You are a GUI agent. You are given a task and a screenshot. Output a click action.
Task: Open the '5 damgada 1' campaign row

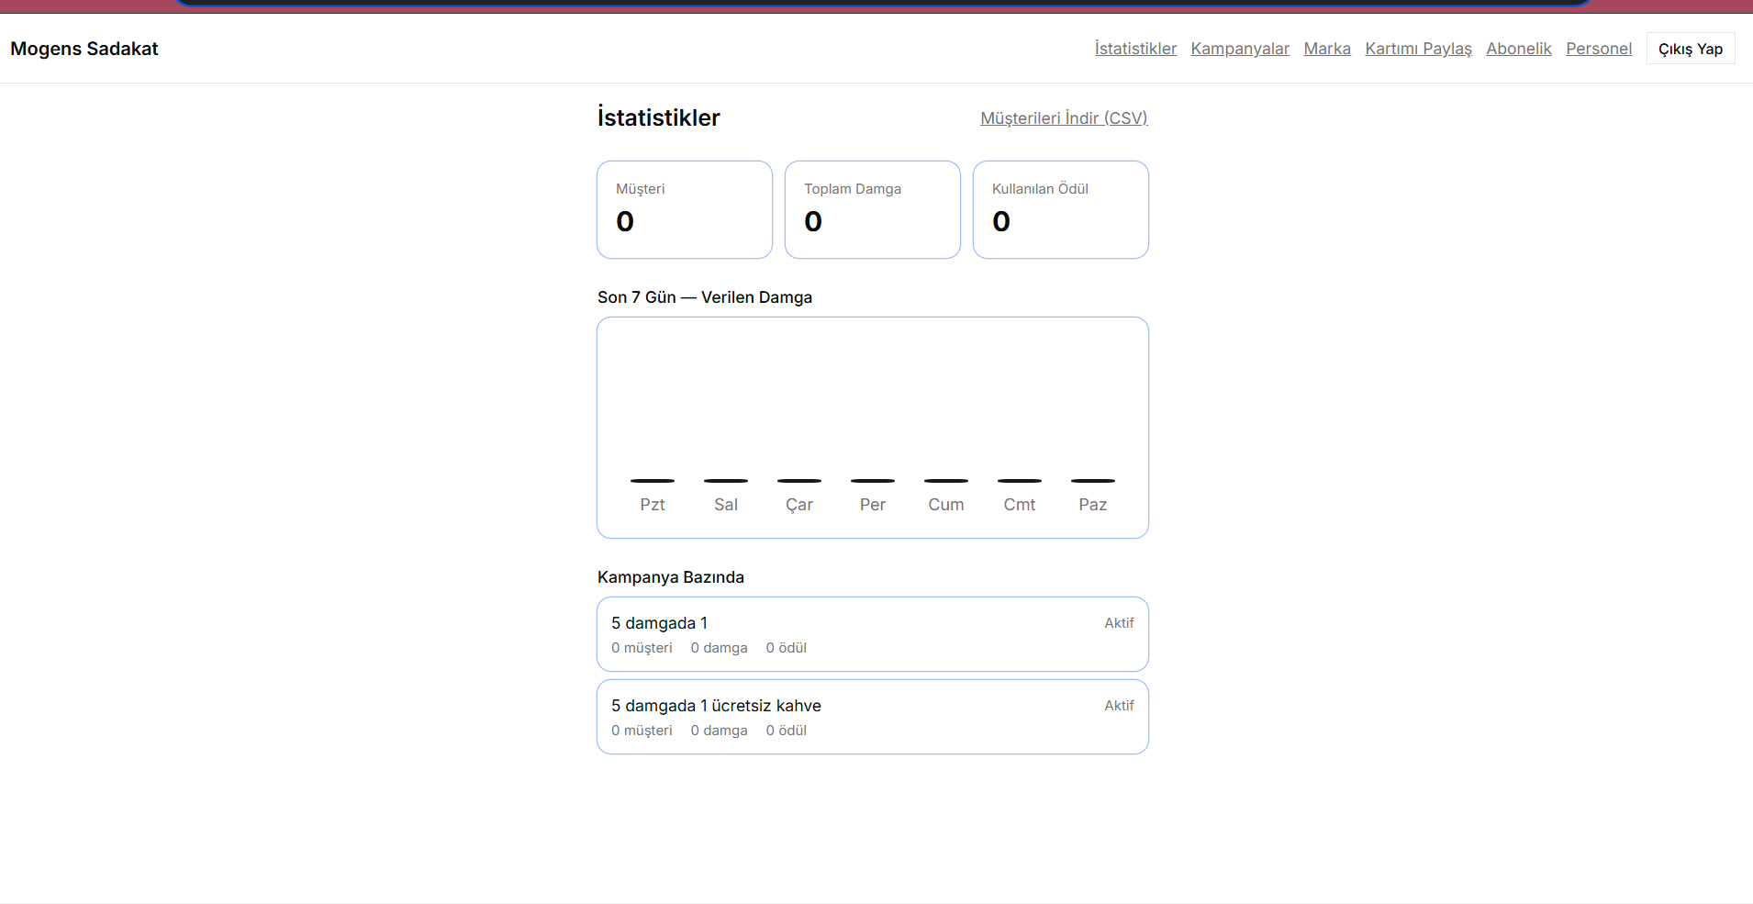point(873,634)
